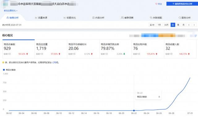Select the 商品平均停留时长 20.06 card
Image resolution: width=198 pixels, height=117 pixels.
[x=83, y=49]
